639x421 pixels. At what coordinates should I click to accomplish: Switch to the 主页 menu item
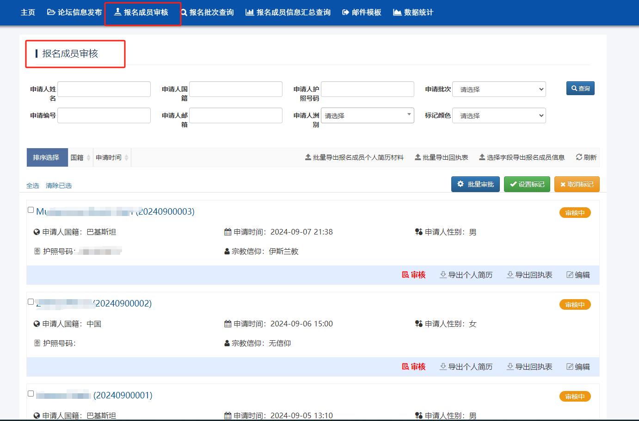pyautogui.click(x=27, y=12)
